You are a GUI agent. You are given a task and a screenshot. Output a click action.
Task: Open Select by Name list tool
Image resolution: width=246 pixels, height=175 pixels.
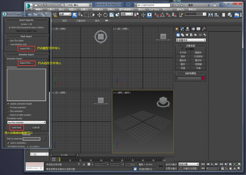[81, 15]
